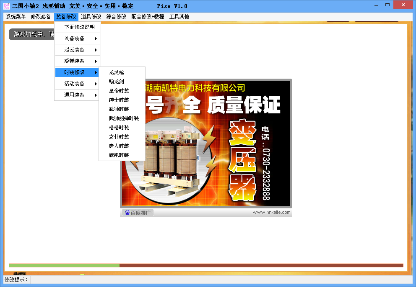The width and height of the screenshot is (416, 287).
Task: Select 格格时装 option
Action: tap(122, 128)
